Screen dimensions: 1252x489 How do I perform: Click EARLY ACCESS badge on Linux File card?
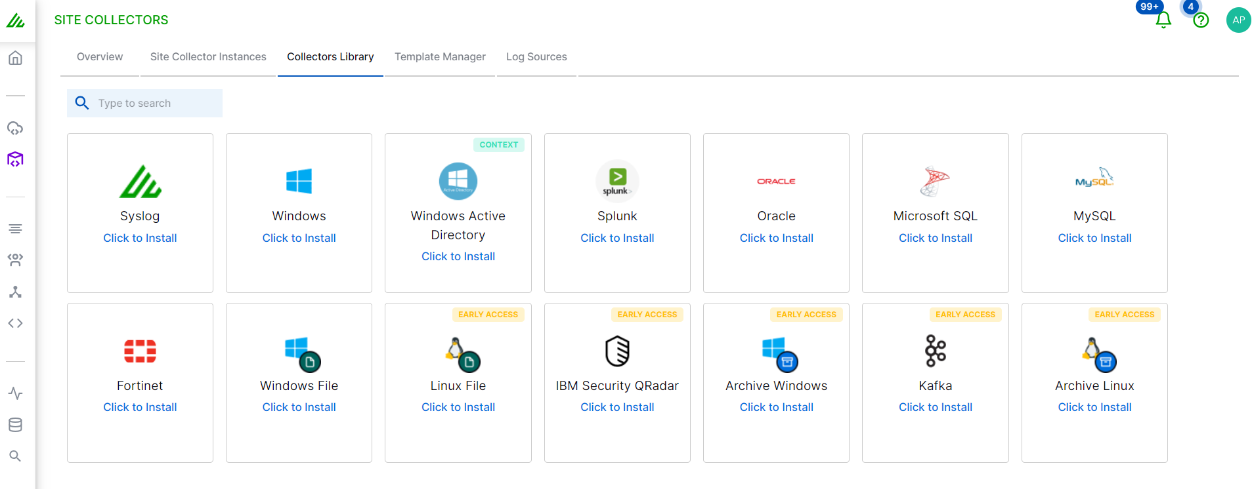(488, 315)
